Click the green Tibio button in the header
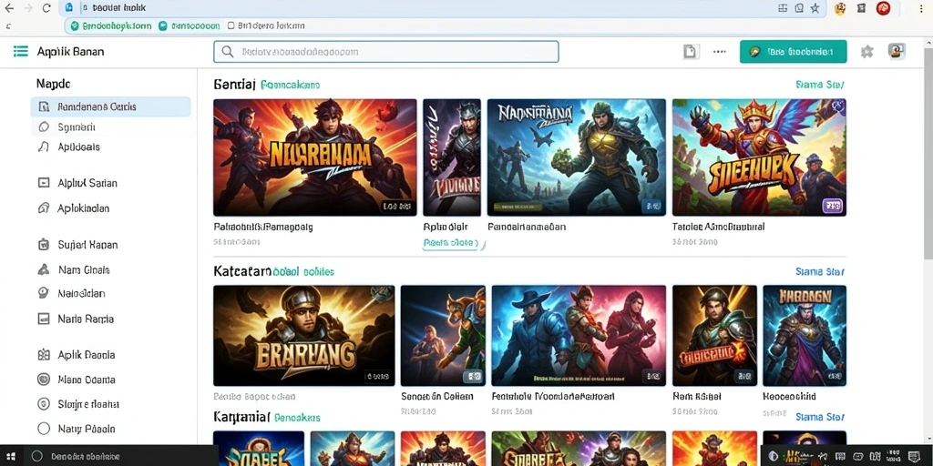933x466 pixels. point(794,52)
